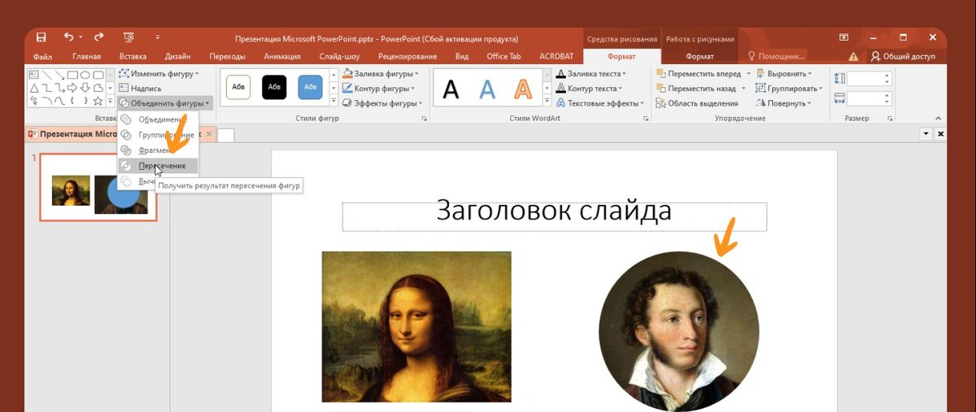Open the Слайд-шоу ribbon tab
976x412 pixels.
(x=339, y=57)
